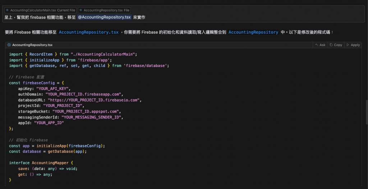Click the AccountingCalculatorMain.tsx Current File chip
Image resolution: width=368 pixels, height=189 pixels.
[40, 10]
